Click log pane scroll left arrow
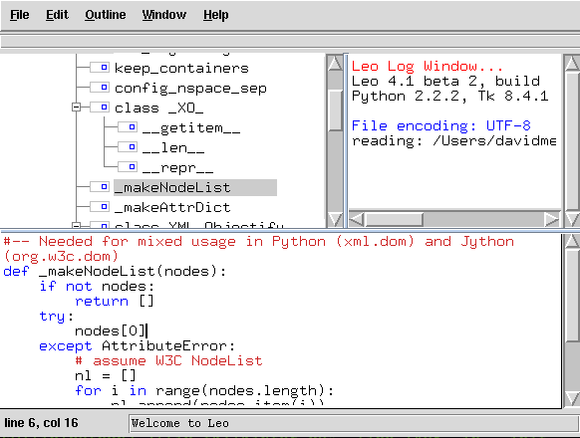580x438 pixels. pos(357,220)
